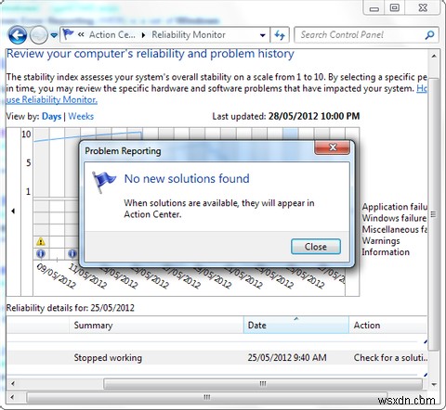Click the Reliability Monitor breadcrumb
The width and height of the screenshot is (446, 410).
click(189, 34)
